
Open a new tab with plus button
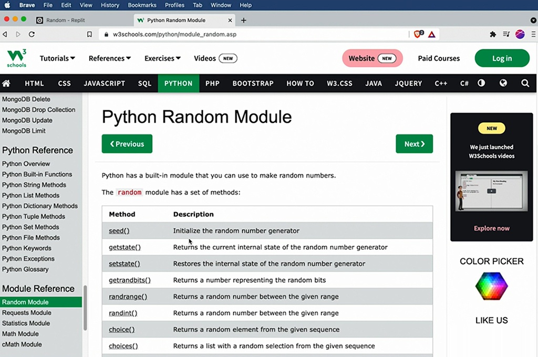pos(244,20)
